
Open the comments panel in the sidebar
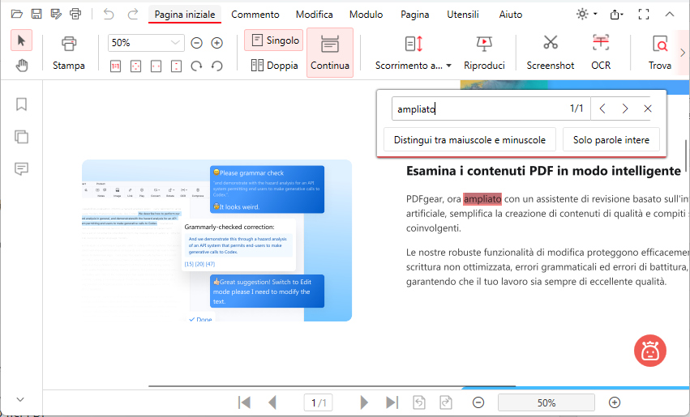coord(21,168)
